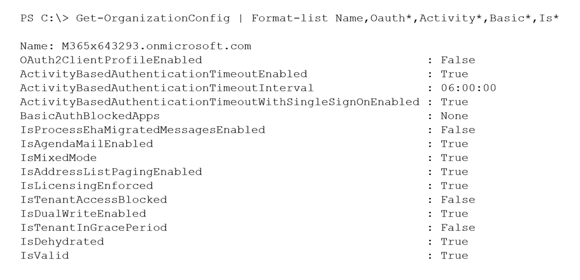Select IsProcessEhaMigratedMessagesEnabled property name

pos(143,130)
